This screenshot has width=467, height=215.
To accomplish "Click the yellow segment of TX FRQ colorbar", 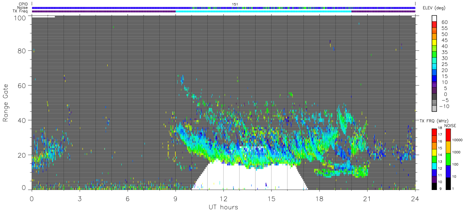I will 434,152.
